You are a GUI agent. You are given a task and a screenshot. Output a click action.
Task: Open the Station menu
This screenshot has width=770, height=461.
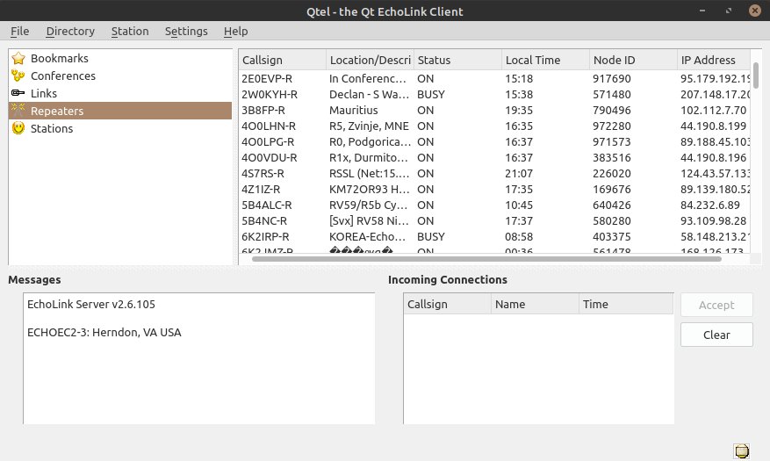coord(130,31)
